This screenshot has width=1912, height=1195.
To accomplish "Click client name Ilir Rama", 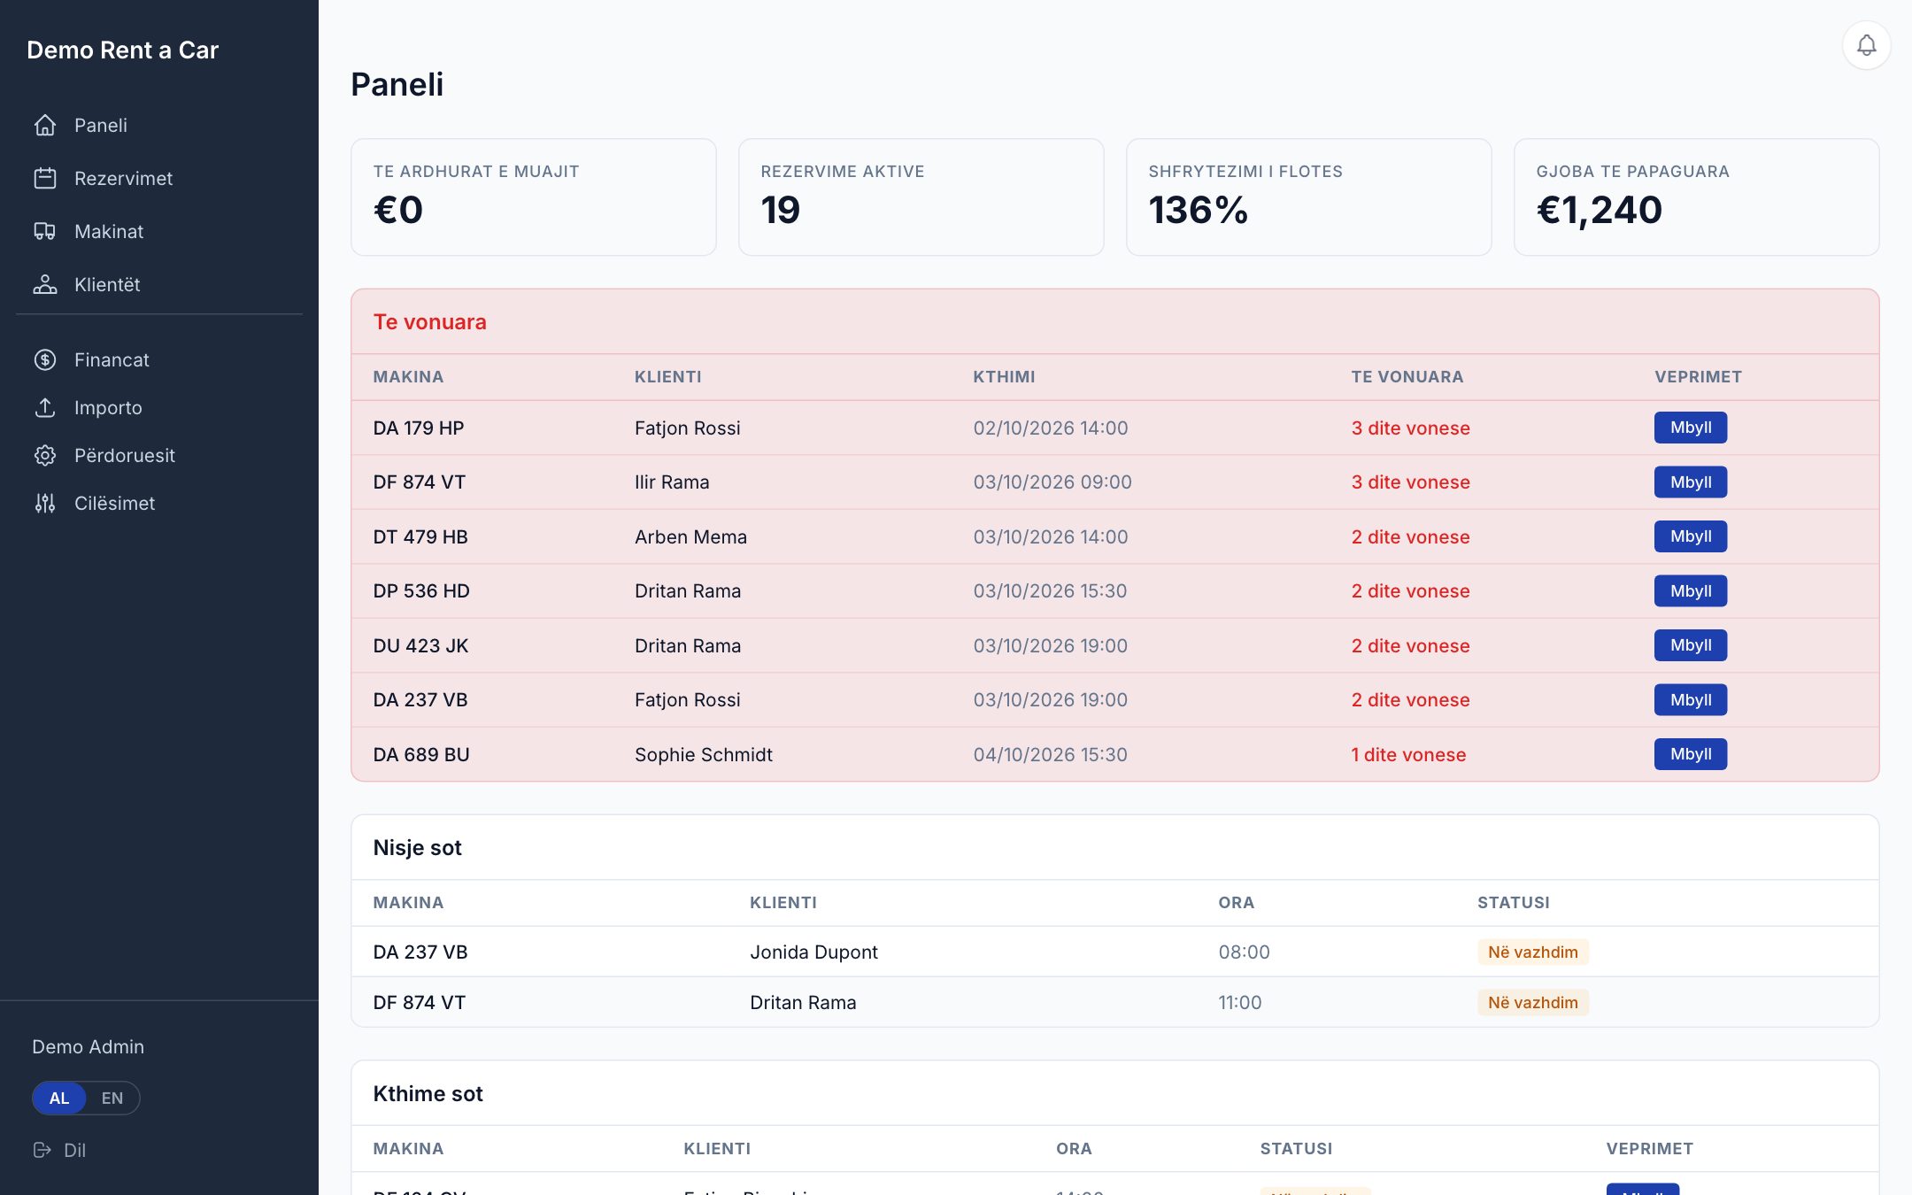I will pos(672,482).
